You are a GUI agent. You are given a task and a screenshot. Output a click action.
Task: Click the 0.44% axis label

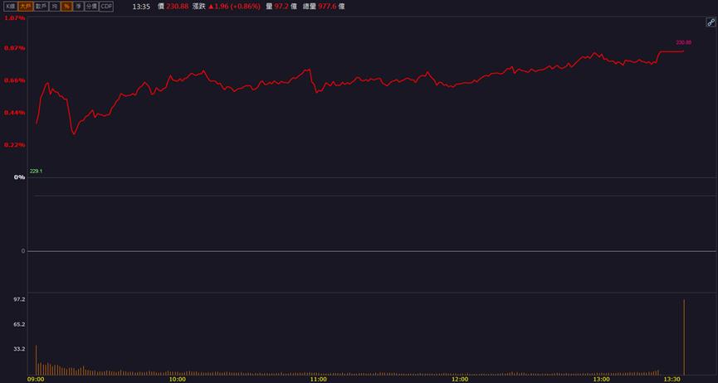pos(15,113)
